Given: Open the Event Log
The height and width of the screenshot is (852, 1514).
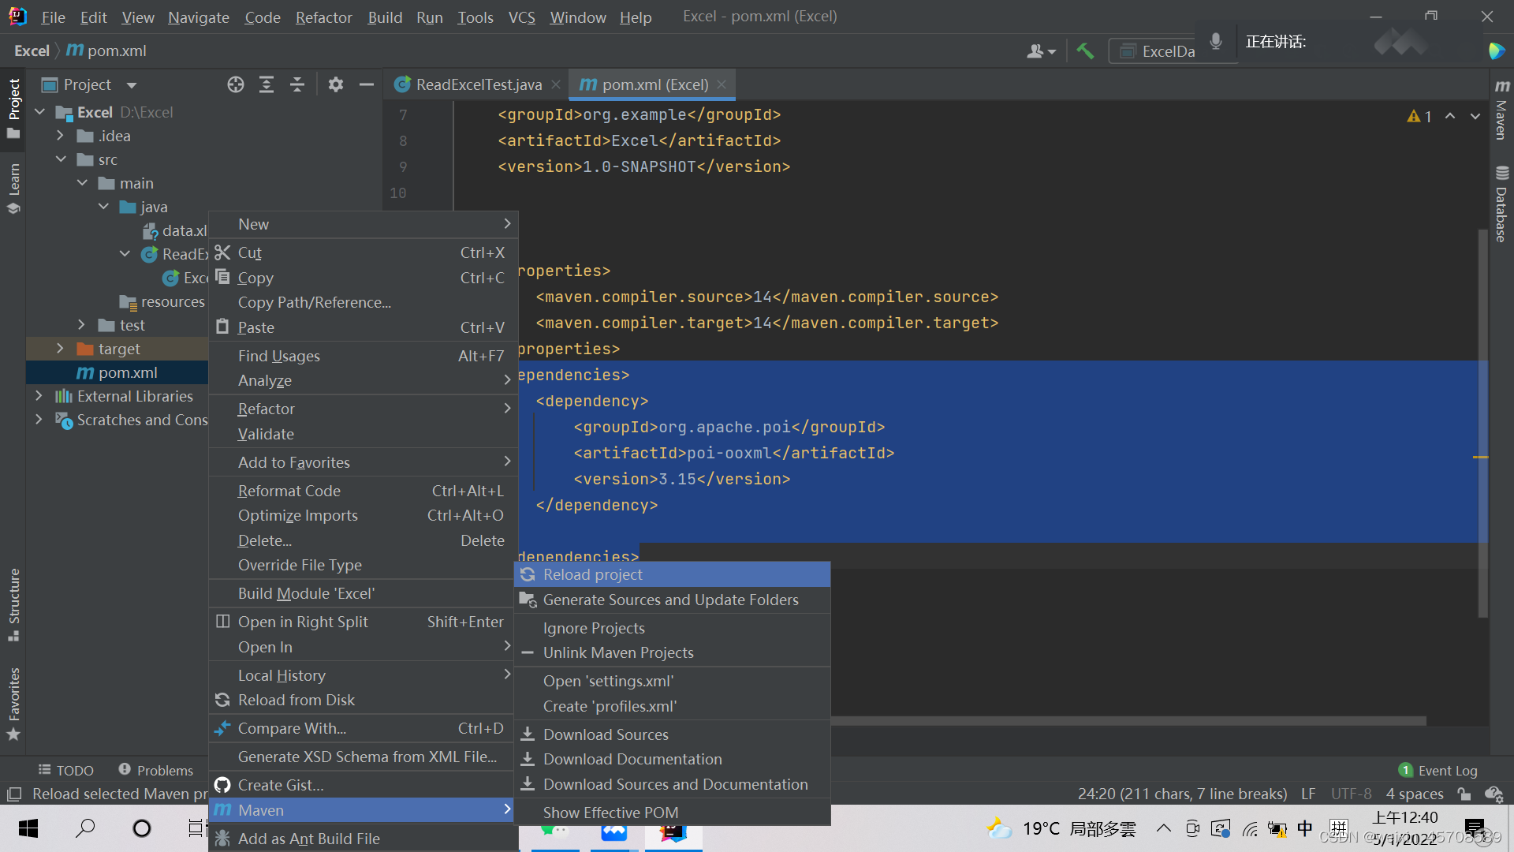Looking at the screenshot, I should [1448, 770].
